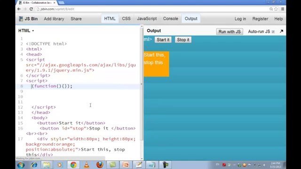The height and width of the screenshot is (169, 301).
Task: Click line number 10 in gutter
Action: [21, 97]
